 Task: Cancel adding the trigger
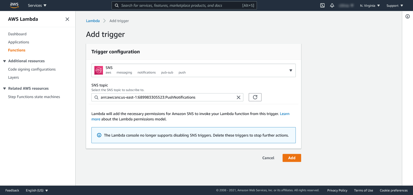point(268,158)
